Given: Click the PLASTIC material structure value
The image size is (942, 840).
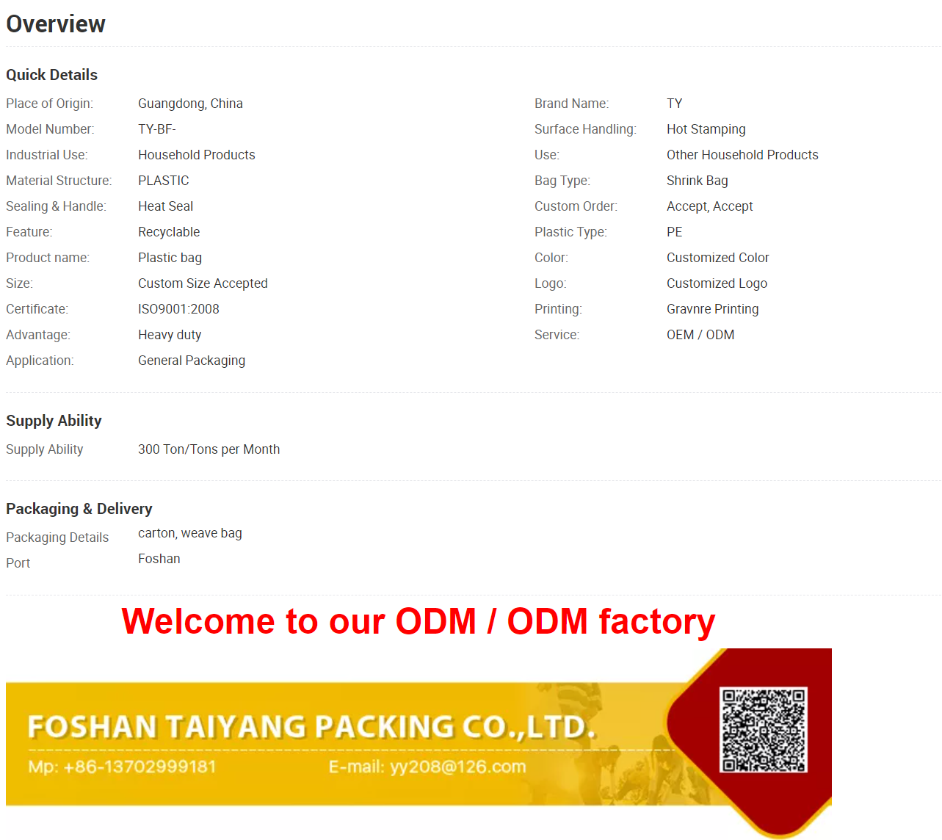Looking at the screenshot, I should point(164,181).
